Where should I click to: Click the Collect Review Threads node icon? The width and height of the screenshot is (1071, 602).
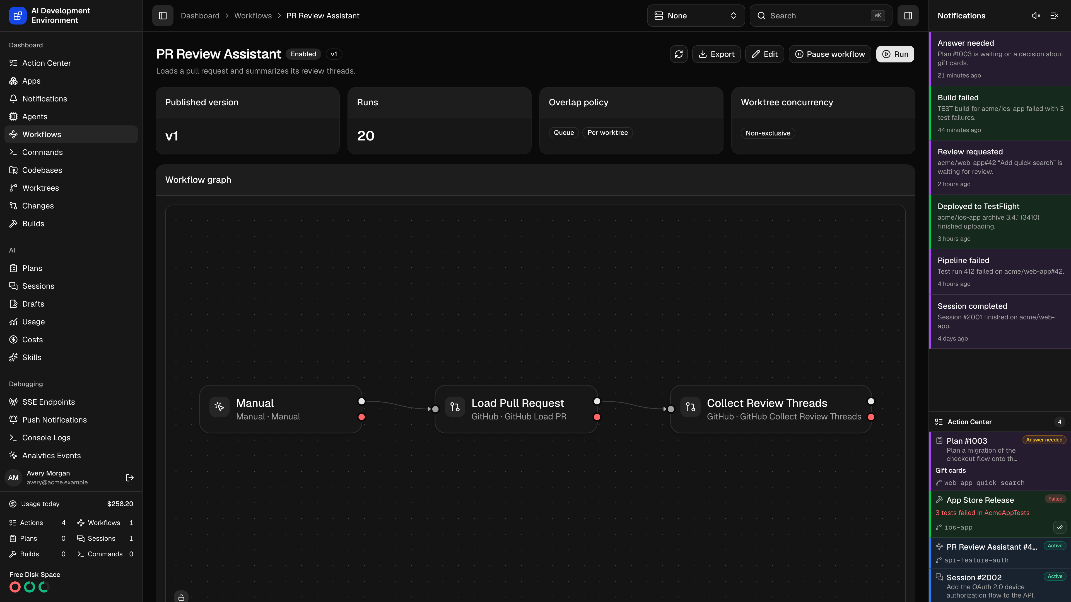[x=690, y=407]
